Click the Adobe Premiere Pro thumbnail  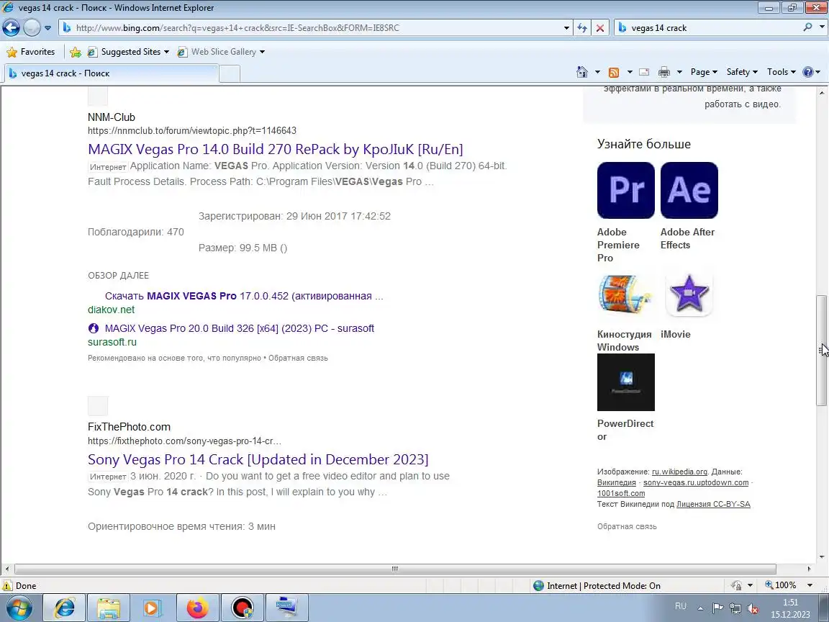pyautogui.click(x=625, y=190)
